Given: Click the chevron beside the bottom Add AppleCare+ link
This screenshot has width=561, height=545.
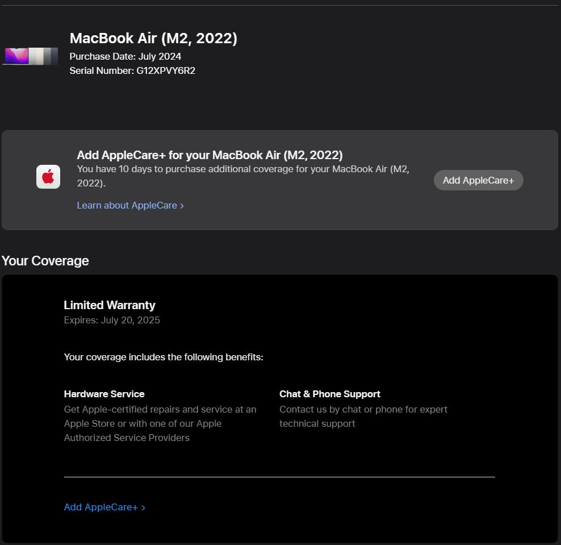Looking at the screenshot, I should pyautogui.click(x=143, y=507).
